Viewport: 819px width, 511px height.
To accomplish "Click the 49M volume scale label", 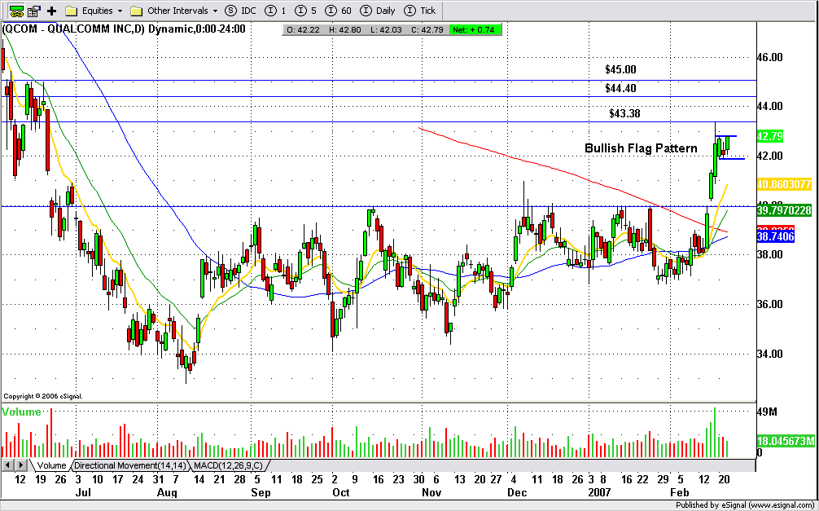I will pyautogui.click(x=767, y=412).
